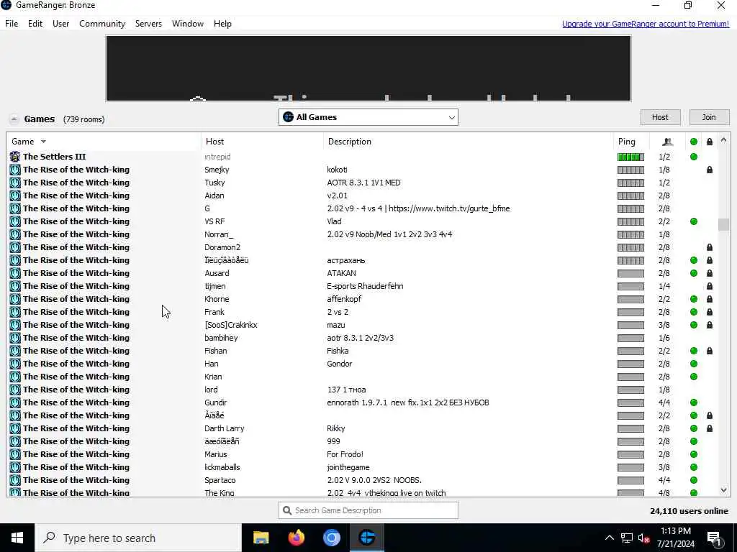Select the room hosted by Khorne
Screen dimensions: 737x552
pyautogui.click(x=362, y=299)
